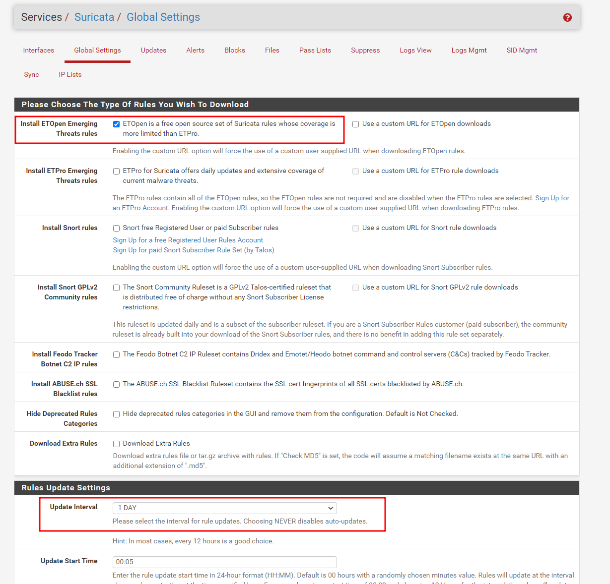Open the Pass Lists tab
The width and height of the screenshot is (610, 584).
coord(315,50)
